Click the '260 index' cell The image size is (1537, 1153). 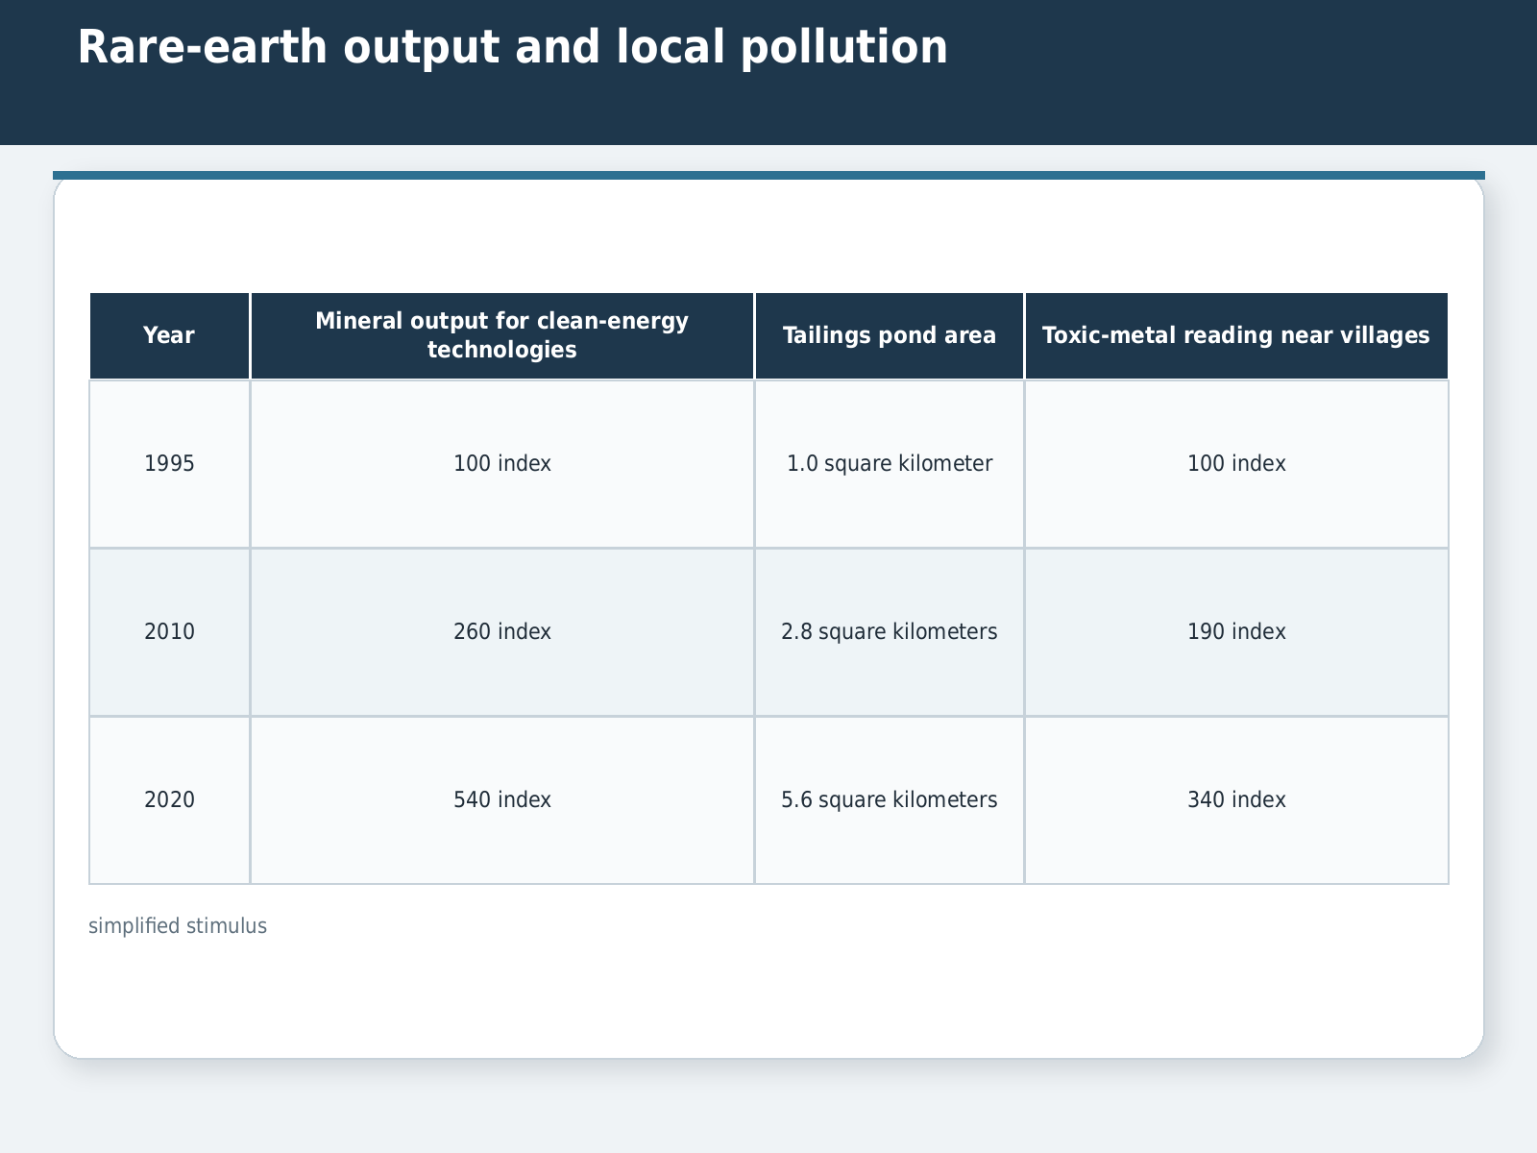502,632
